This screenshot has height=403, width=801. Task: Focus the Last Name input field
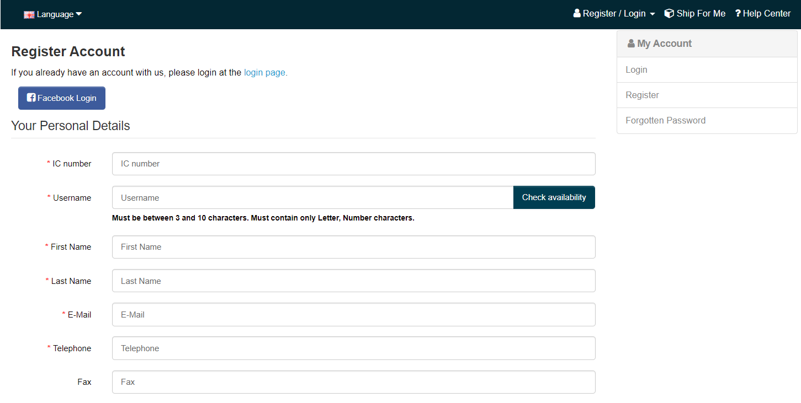pyautogui.click(x=353, y=281)
